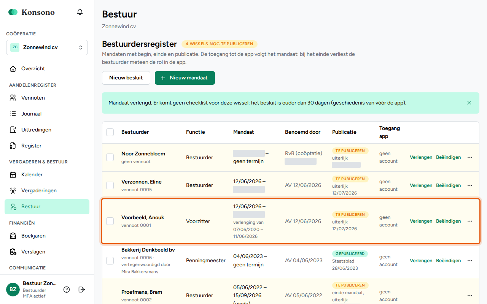Viewport: 487px width, 304px height.
Task: Open Journaal in the sidebar
Action: 47,114
